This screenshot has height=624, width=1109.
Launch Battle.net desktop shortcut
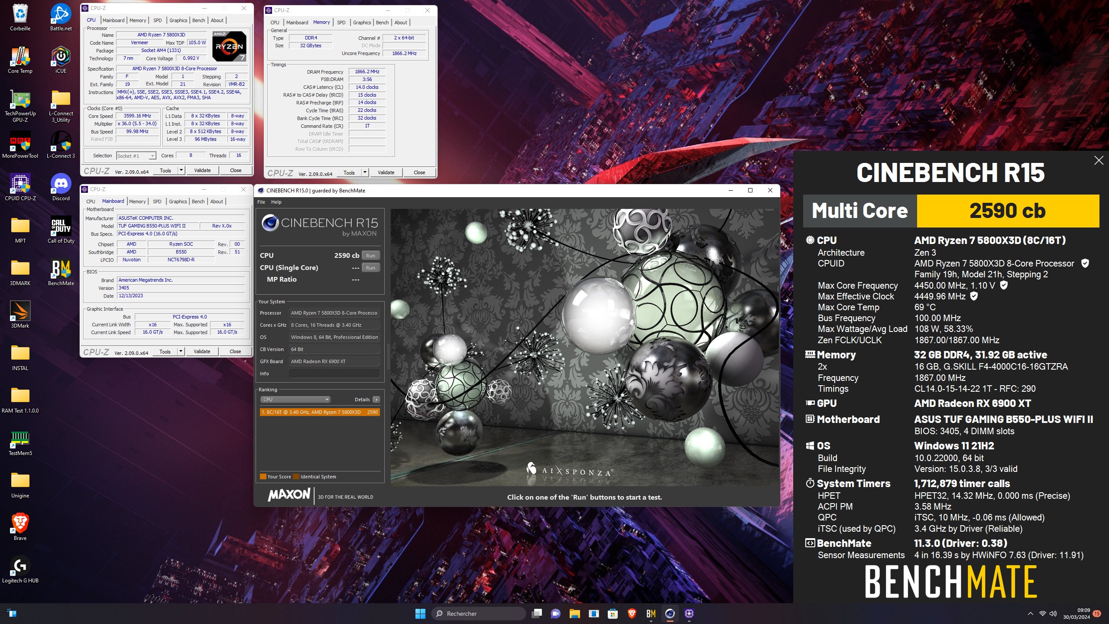pos(61,17)
